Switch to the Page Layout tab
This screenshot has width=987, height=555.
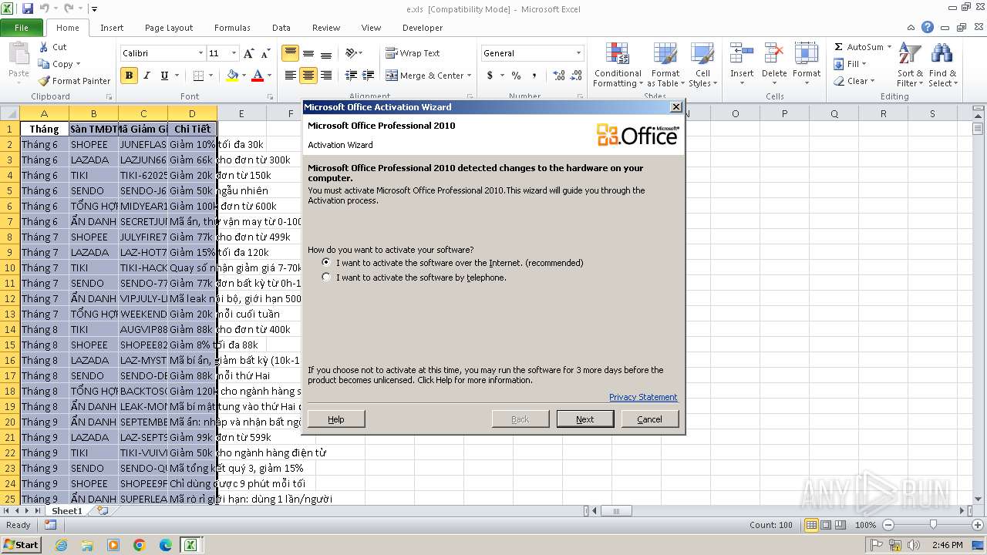click(x=169, y=28)
